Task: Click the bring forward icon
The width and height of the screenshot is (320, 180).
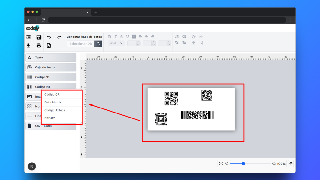Action: click(177, 37)
